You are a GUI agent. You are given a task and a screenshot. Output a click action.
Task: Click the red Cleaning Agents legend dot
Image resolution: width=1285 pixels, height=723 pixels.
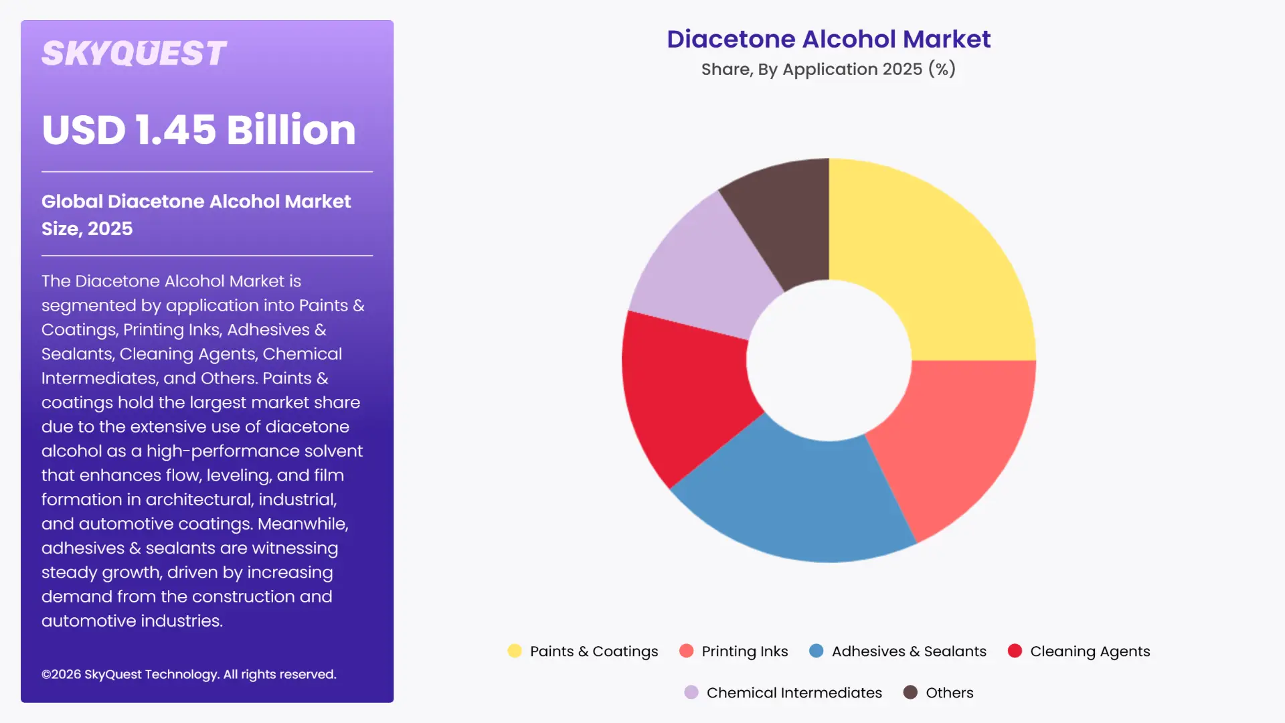tap(1015, 651)
